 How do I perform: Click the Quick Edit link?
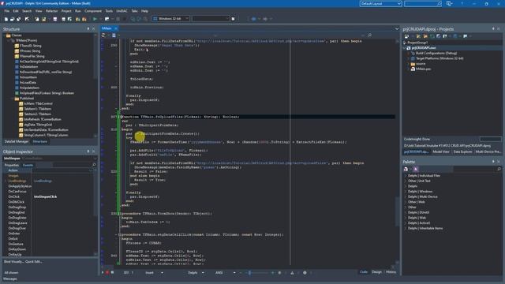(x=33, y=262)
